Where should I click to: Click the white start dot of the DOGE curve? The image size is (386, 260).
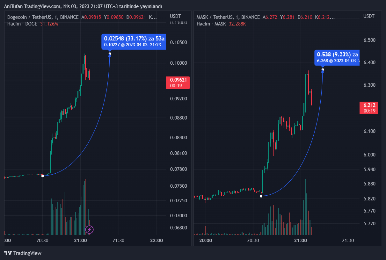(x=43, y=176)
